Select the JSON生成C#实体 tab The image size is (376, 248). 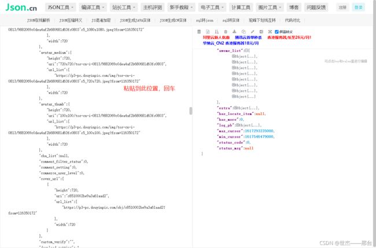point(173,20)
